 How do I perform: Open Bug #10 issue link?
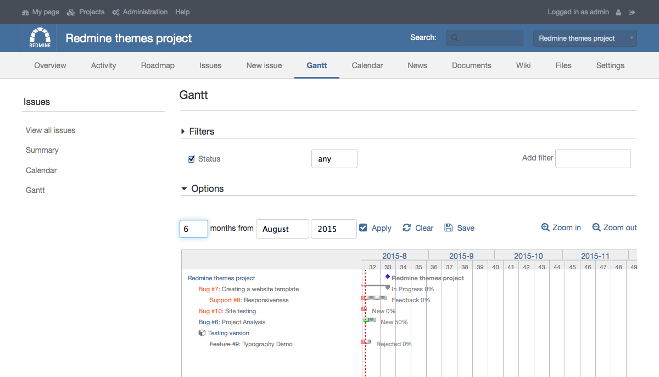[210, 311]
